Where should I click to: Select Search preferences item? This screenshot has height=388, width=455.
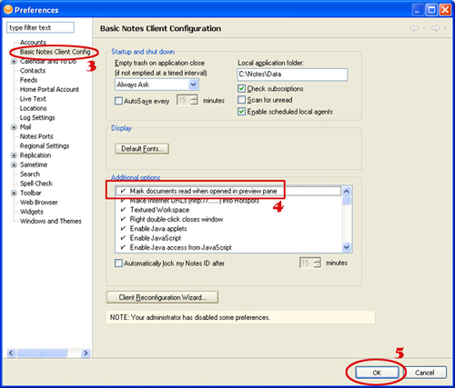coord(30,174)
